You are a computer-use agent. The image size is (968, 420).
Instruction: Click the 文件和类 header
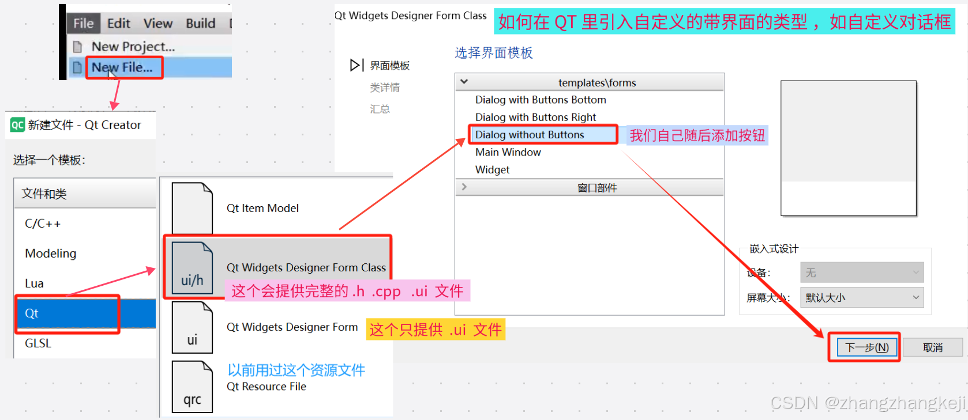[85, 194]
